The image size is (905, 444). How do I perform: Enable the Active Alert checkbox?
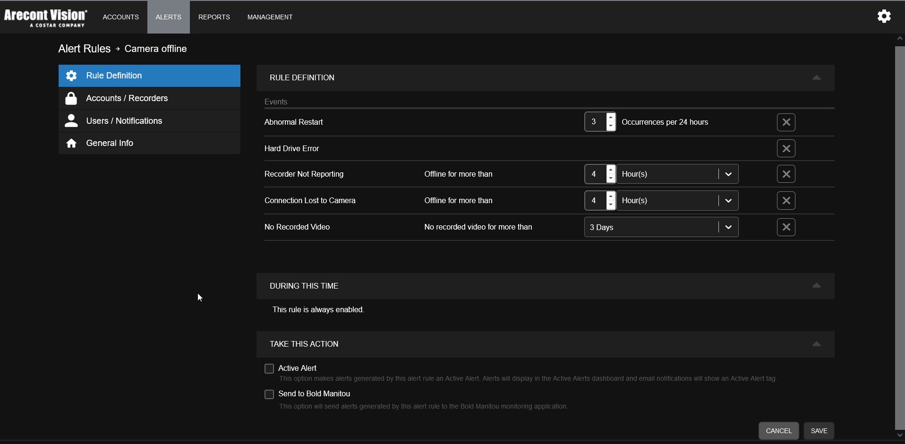click(269, 368)
